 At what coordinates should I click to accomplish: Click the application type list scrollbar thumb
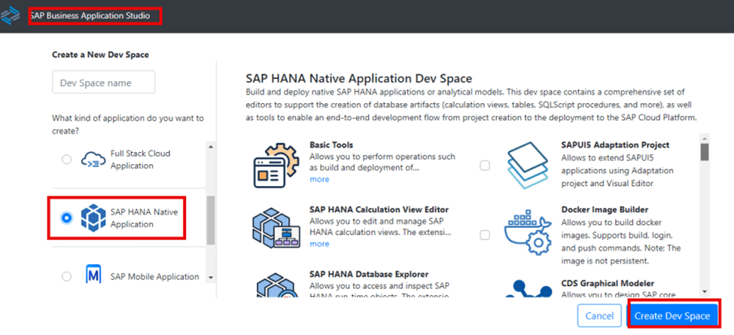click(x=211, y=220)
